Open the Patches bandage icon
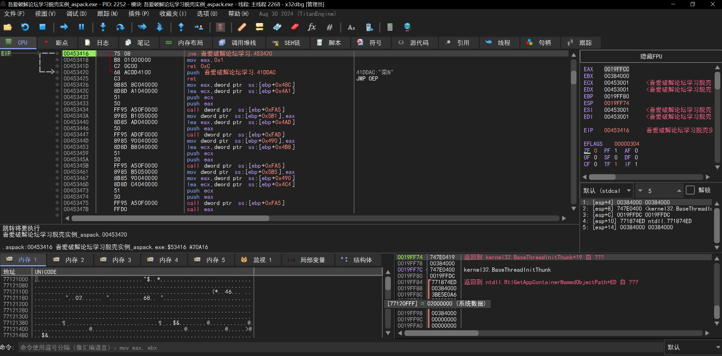 click(x=241, y=27)
